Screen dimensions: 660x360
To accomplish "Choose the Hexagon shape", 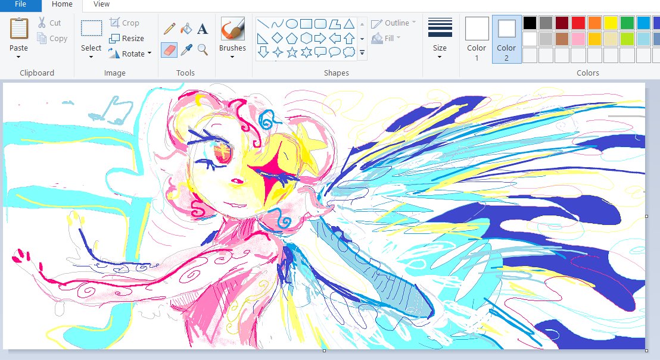I will 306,38.
